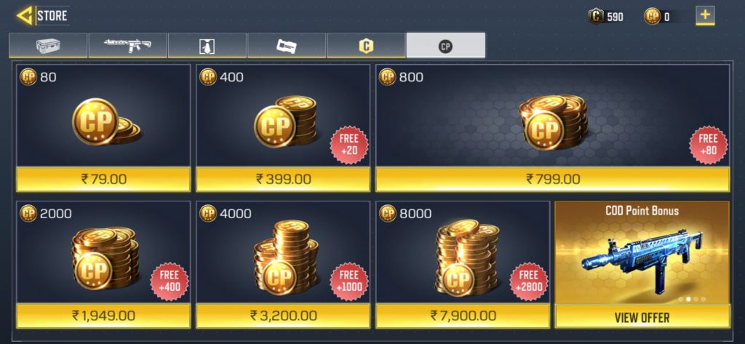The height and width of the screenshot is (344, 745).
Task: Buy 400 CP for ₹399.00
Action: [283, 179]
